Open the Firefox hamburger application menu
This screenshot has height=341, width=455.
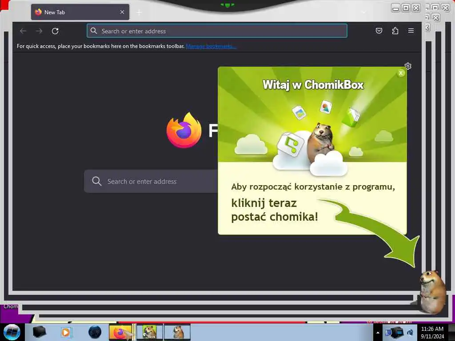pos(411,31)
